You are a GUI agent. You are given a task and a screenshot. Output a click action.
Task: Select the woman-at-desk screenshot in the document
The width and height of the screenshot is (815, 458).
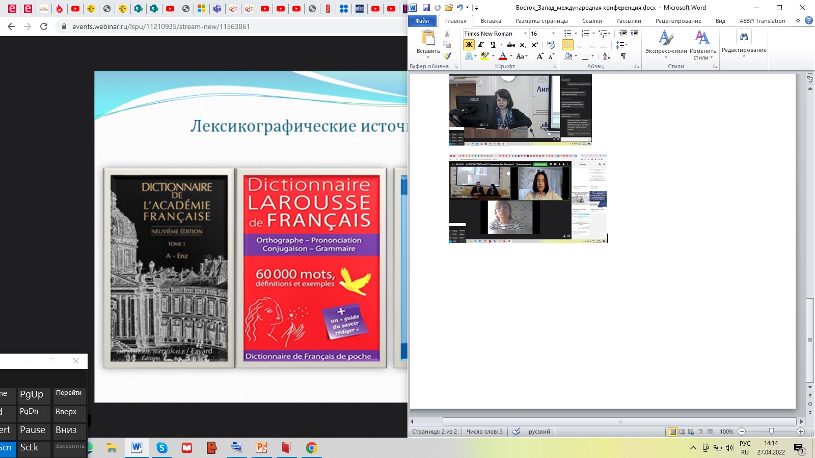click(520, 110)
